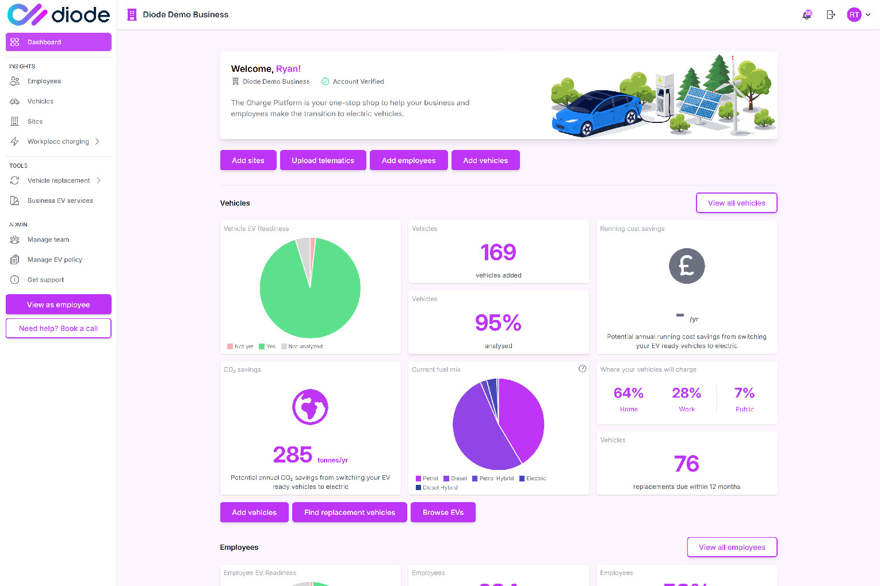Open the RT user avatar menu
The height and width of the screenshot is (586, 880).
coord(854,15)
